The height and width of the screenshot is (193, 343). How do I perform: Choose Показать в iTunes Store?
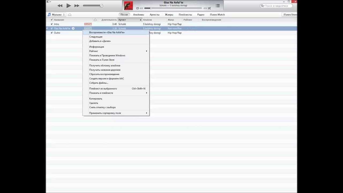[x=116, y=60]
